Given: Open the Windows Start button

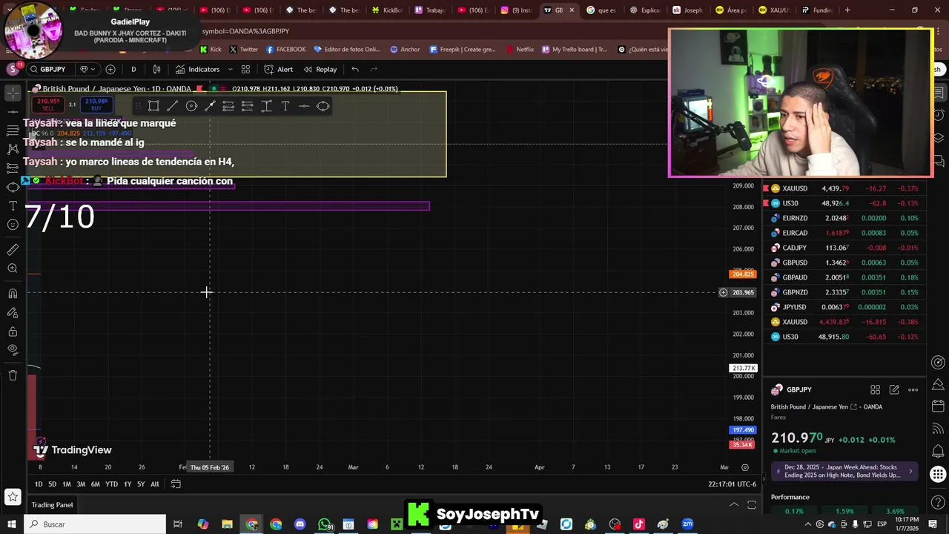Looking at the screenshot, I should click(x=12, y=524).
